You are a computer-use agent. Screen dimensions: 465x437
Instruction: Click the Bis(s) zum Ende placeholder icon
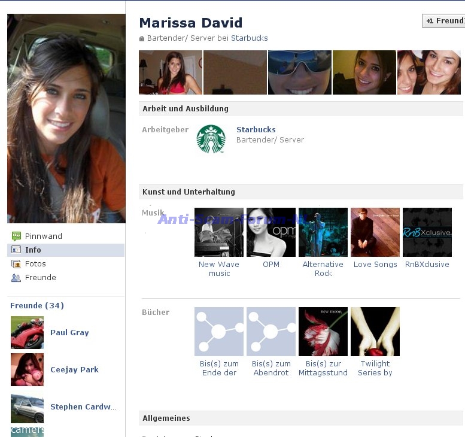pos(219,332)
